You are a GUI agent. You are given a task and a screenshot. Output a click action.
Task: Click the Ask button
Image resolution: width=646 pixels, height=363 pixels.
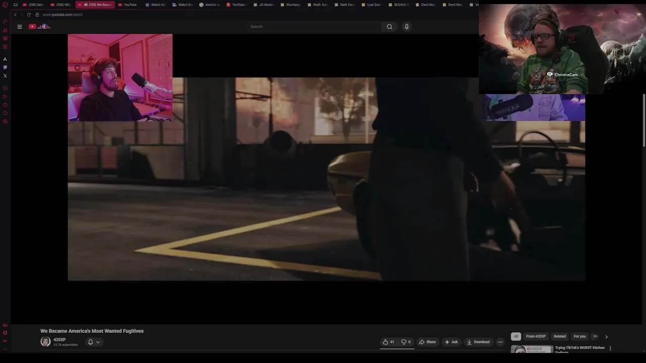[x=451, y=342]
